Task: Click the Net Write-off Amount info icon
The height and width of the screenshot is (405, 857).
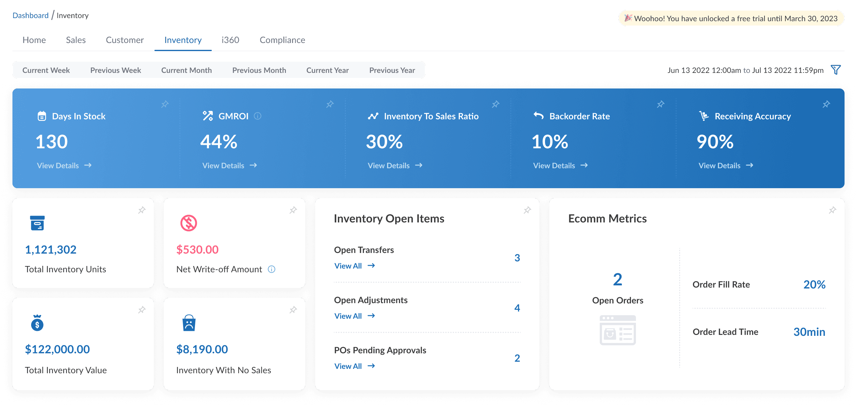Action: (272, 269)
